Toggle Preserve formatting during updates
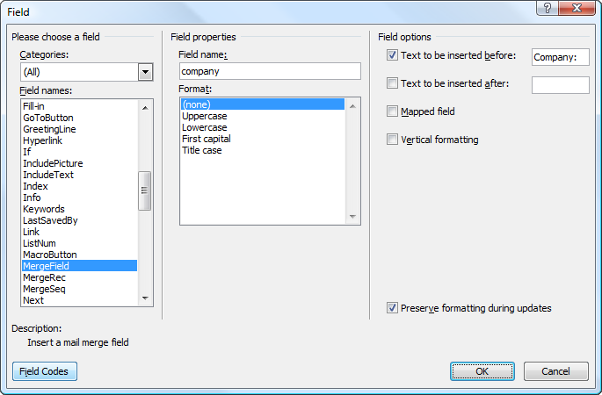Image resolution: width=602 pixels, height=395 pixels. pyautogui.click(x=392, y=308)
